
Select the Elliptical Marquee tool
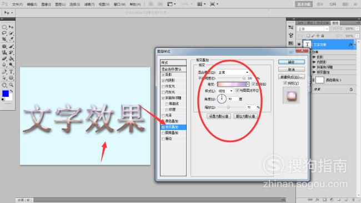click(4, 27)
